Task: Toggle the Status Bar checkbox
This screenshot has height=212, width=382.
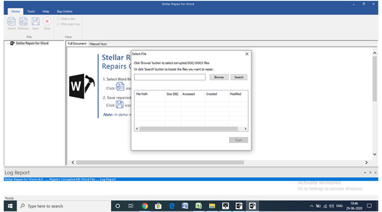Action: tap(58, 19)
